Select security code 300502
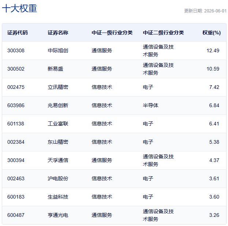 click(x=16, y=69)
